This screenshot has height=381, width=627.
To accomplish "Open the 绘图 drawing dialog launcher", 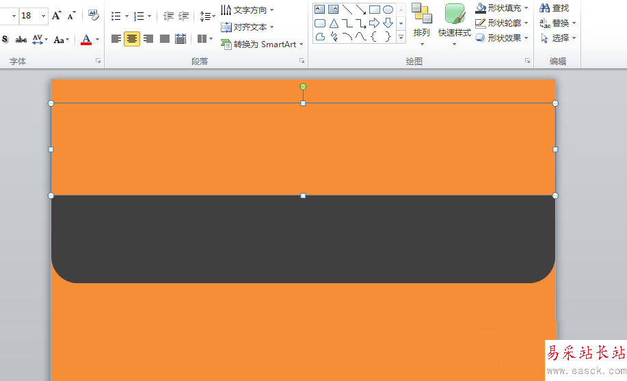I will pos(527,61).
